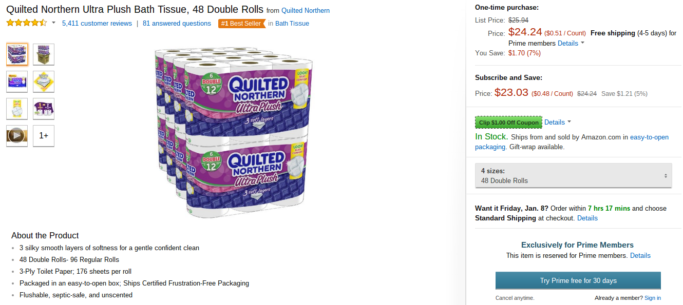The height and width of the screenshot is (305, 683).
Task: Click the Sign in link
Action: [652, 298]
